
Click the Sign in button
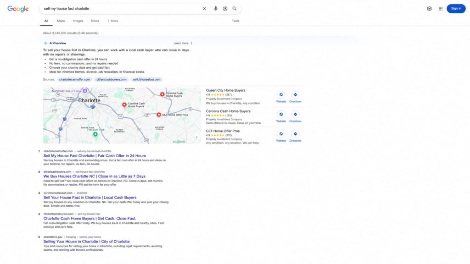pos(456,9)
